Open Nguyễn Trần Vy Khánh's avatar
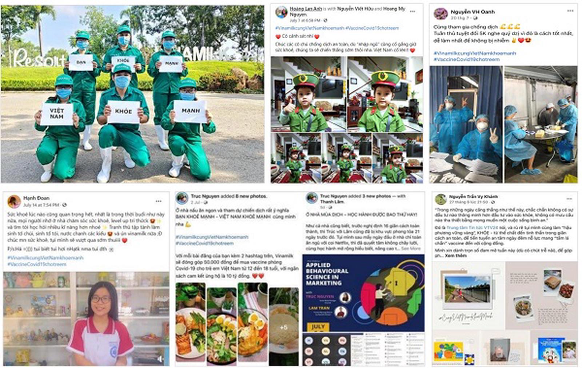The height and width of the screenshot is (368, 582). coord(441,199)
